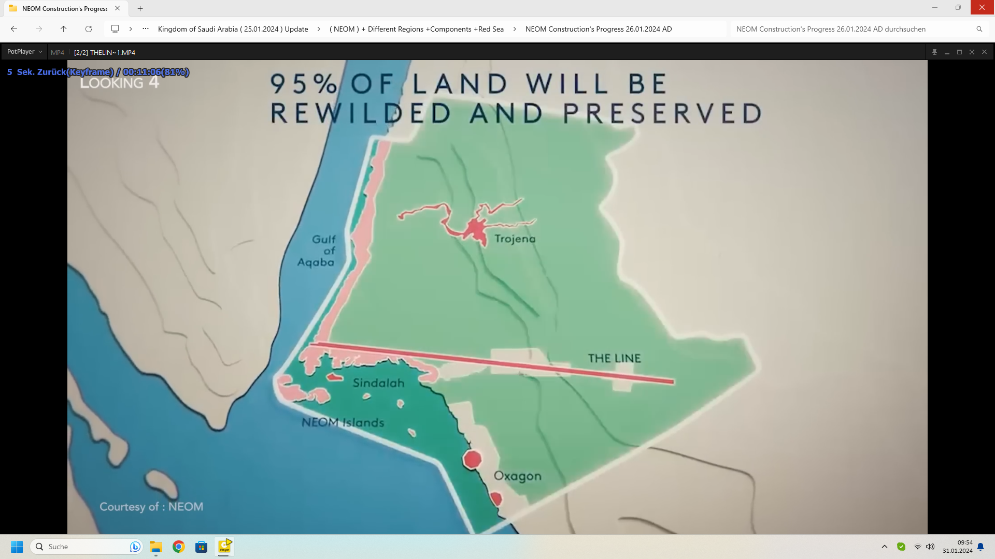Go up one folder level
The width and height of the screenshot is (995, 559).
click(x=63, y=29)
